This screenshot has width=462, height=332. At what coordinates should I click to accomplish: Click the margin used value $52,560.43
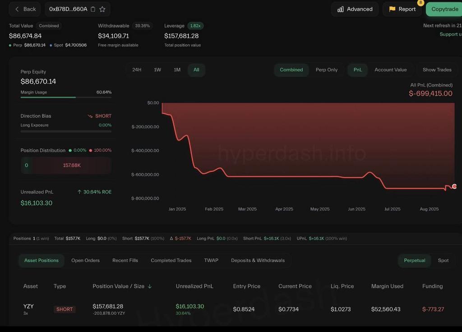[386, 309]
